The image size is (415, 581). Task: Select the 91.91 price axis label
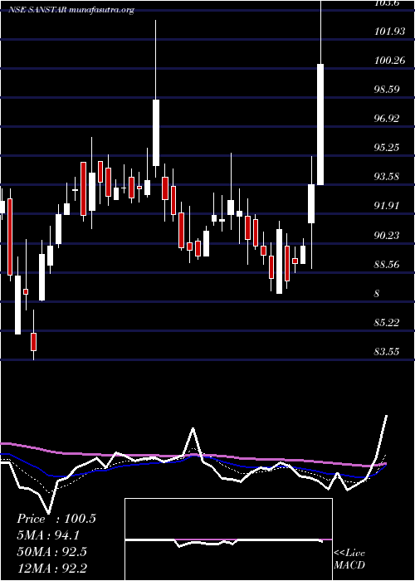[387, 206]
